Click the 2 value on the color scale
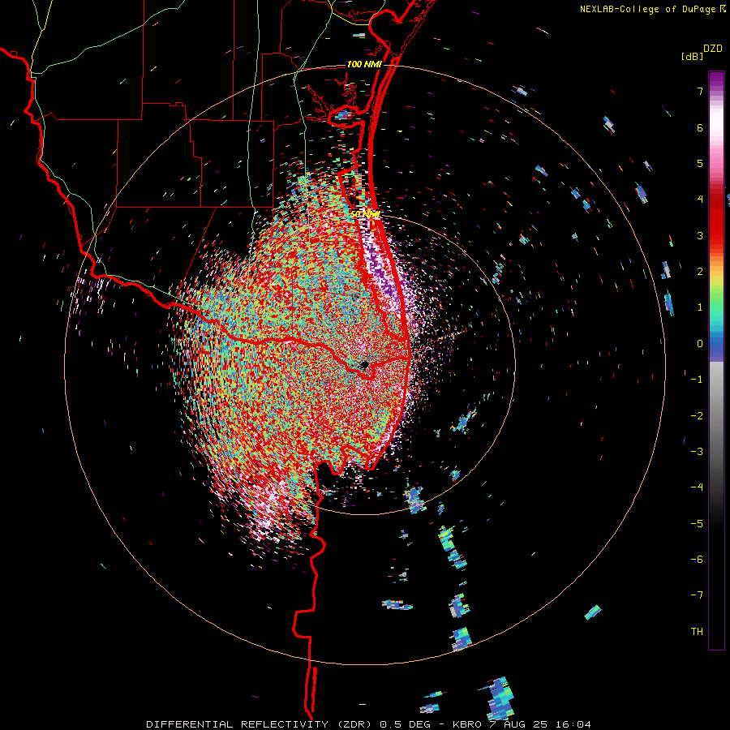 coord(700,272)
